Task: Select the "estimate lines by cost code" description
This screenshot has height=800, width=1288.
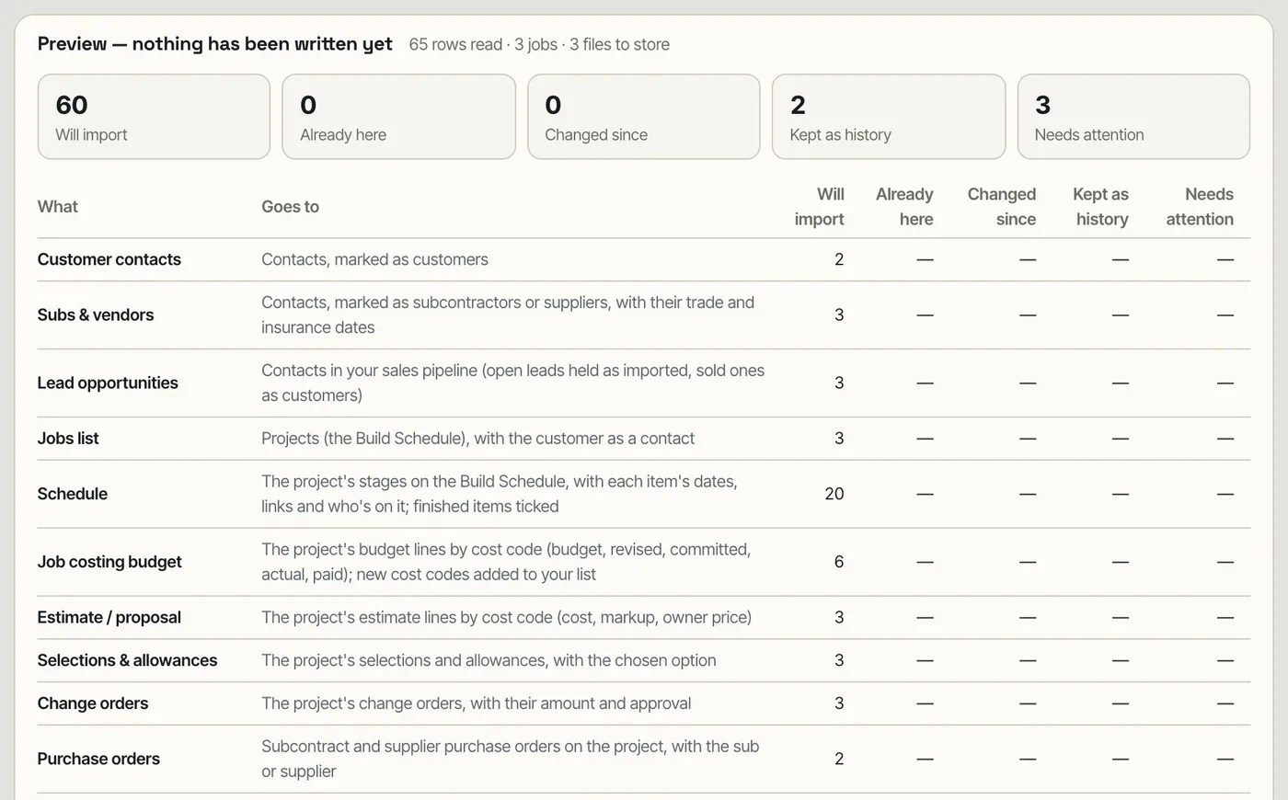Action: pyautogui.click(x=506, y=617)
